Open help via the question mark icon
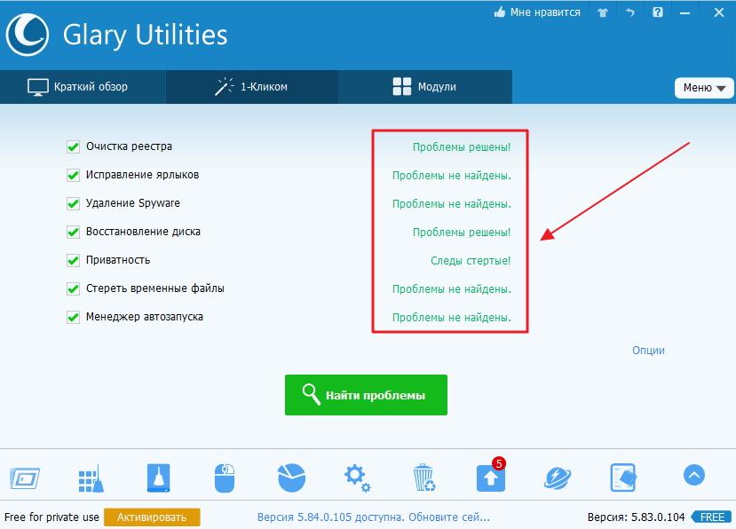 [x=658, y=12]
